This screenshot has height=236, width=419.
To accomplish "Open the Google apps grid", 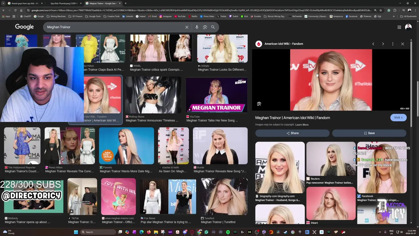I will coord(399,27).
